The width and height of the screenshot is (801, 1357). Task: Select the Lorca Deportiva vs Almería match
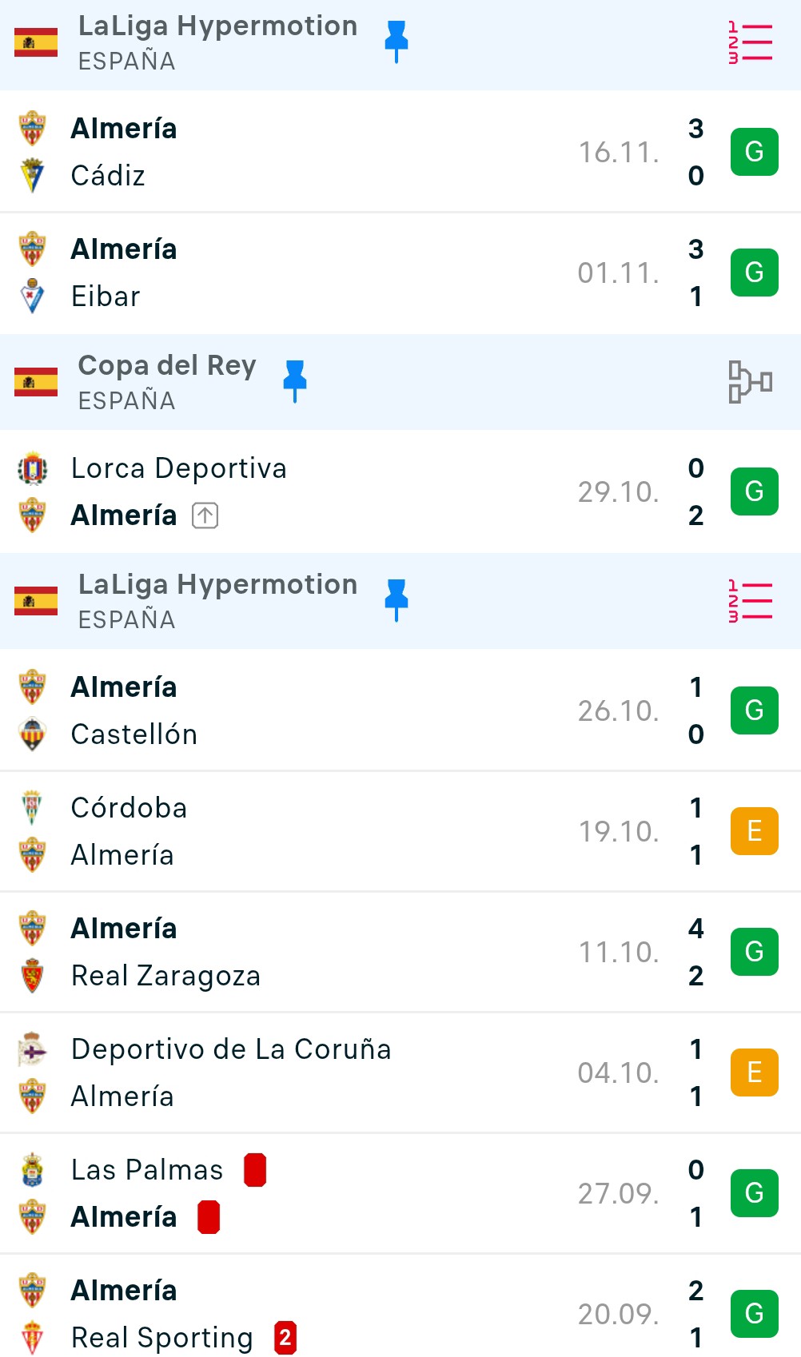tap(360, 491)
